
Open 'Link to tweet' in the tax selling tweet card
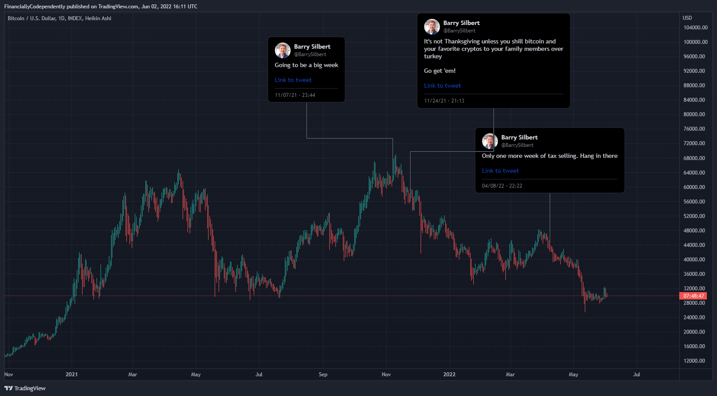[x=501, y=171]
